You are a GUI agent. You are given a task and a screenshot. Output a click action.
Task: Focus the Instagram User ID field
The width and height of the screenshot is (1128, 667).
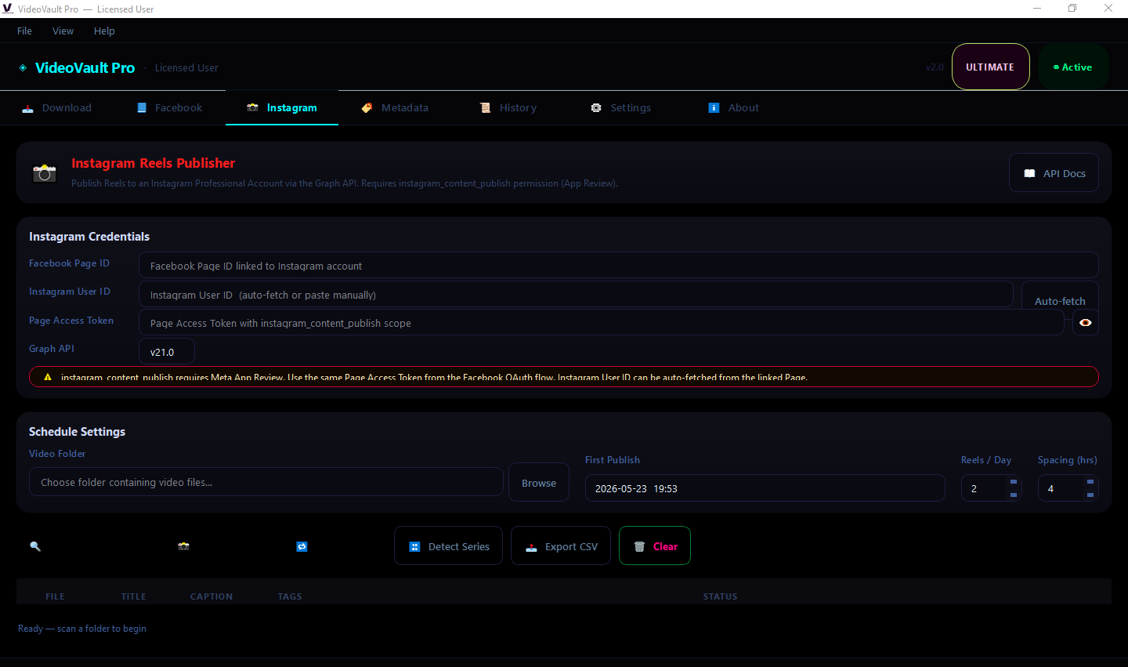[576, 295]
